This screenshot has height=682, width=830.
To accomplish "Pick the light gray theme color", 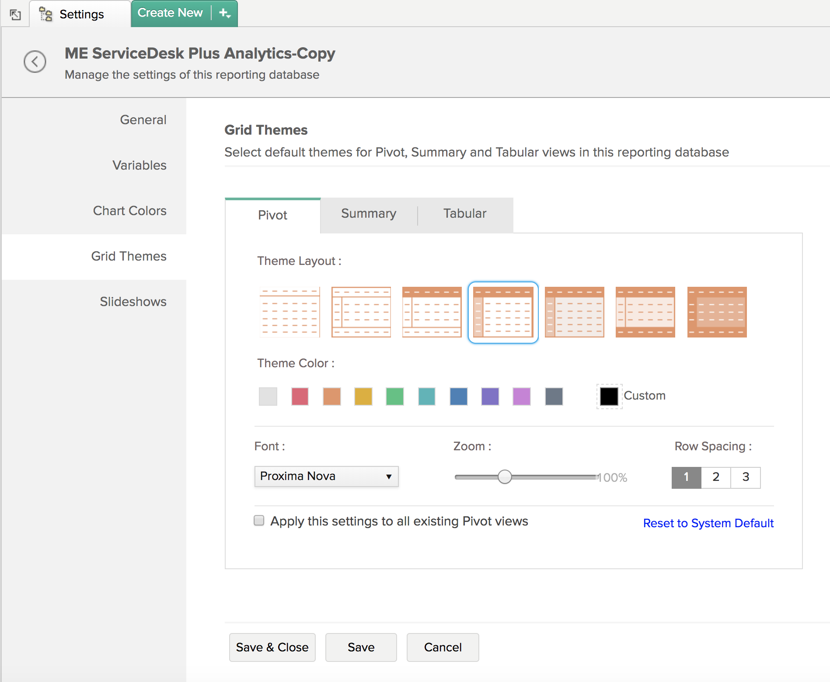I will (x=268, y=397).
